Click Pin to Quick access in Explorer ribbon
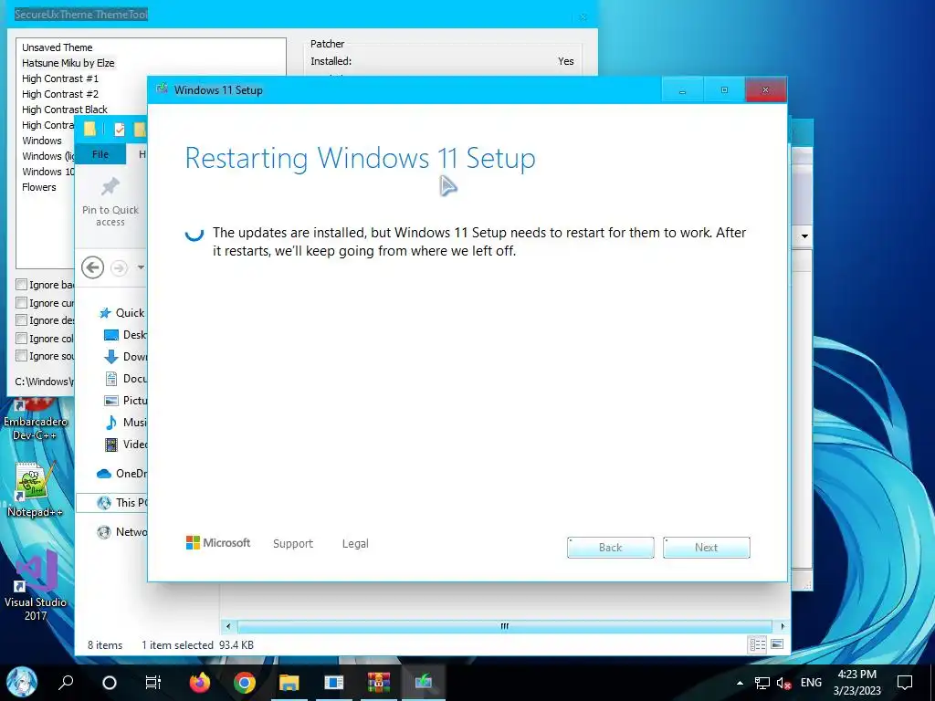935x701 pixels. [110, 202]
